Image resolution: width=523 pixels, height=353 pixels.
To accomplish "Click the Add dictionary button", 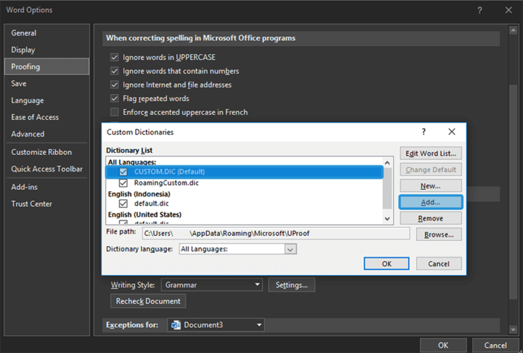I will [430, 202].
